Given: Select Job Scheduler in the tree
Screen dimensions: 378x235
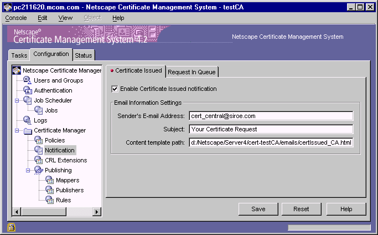Looking at the screenshot, I should pyautogui.click(x=53, y=100).
